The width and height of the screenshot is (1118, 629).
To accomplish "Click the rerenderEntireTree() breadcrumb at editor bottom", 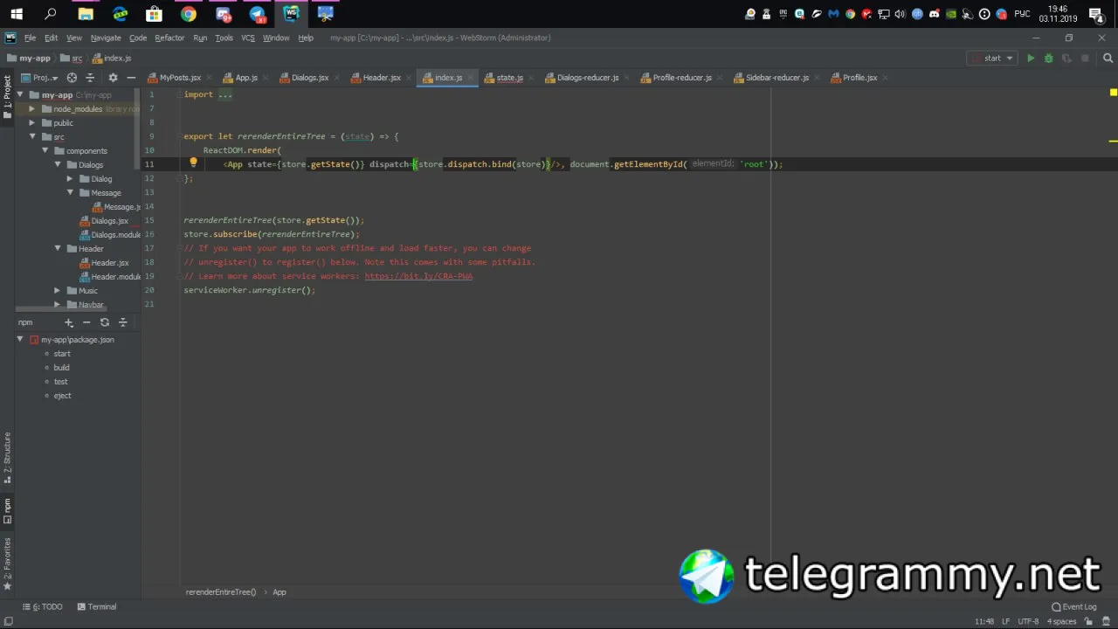I will click(x=220, y=592).
